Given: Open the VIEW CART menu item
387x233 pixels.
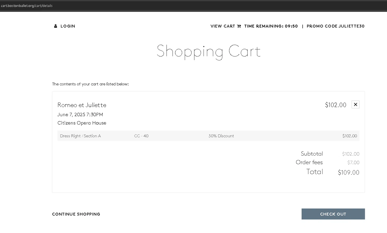Looking at the screenshot, I should click(223, 26).
